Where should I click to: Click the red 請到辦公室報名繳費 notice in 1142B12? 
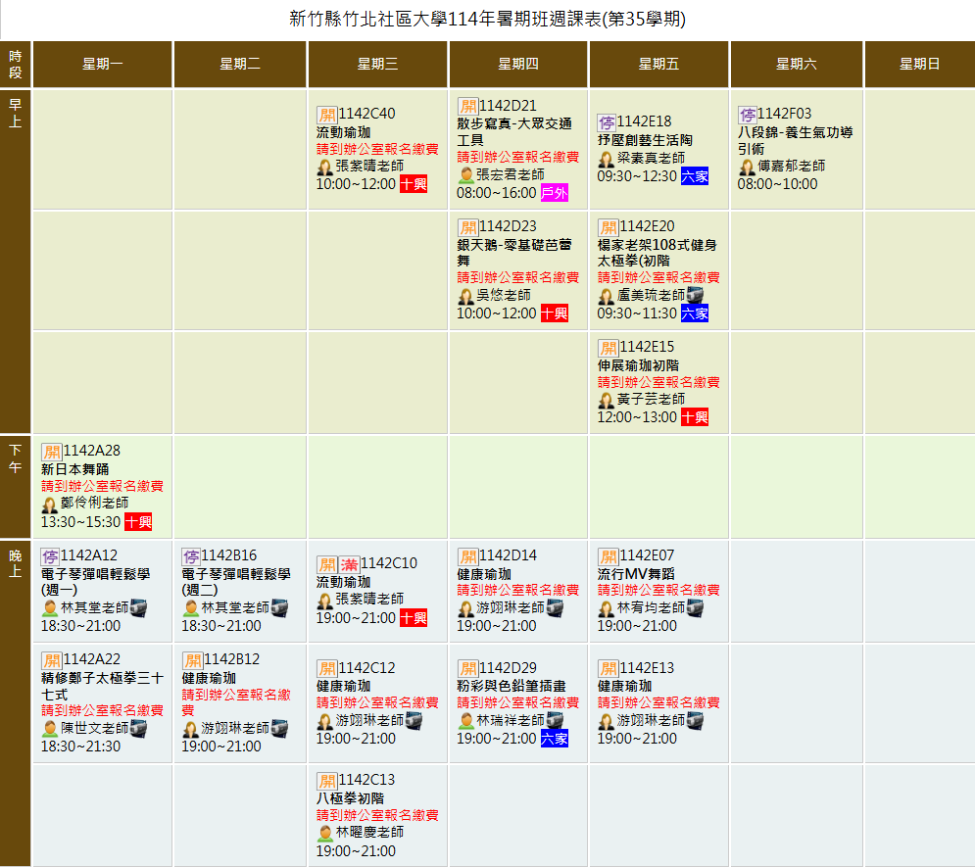[x=236, y=702]
